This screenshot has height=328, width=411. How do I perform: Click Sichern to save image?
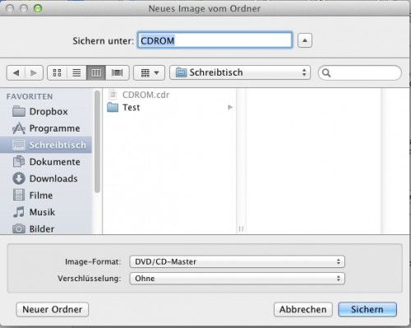point(367,309)
